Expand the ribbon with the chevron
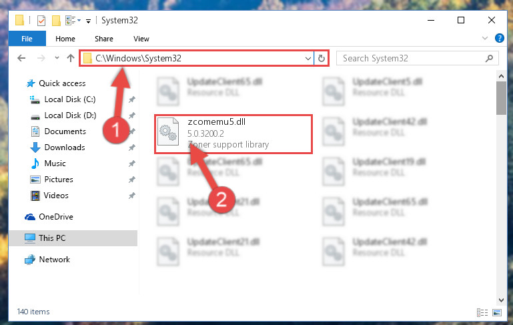The image size is (513, 325). [485, 38]
